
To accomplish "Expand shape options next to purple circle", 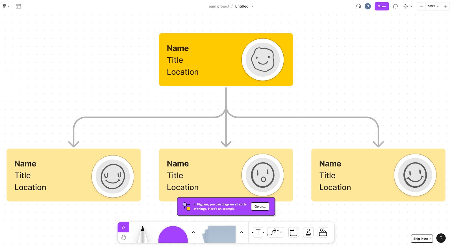I will (194, 232).
